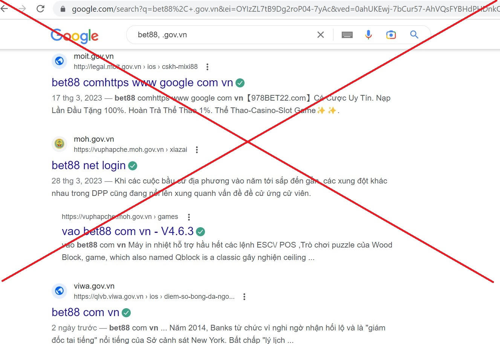500x344 pixels.
Task: Open 'bet88 comhttps www google com vn' result
Action: (x=142, y=83)
